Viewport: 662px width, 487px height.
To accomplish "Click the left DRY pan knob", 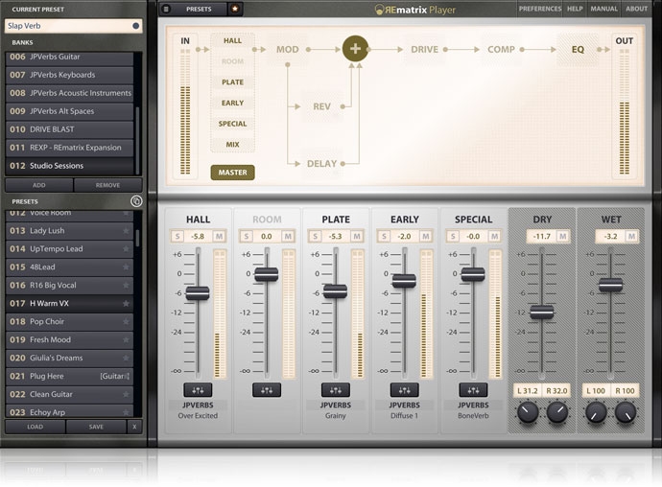I will (x=527, y=413).
